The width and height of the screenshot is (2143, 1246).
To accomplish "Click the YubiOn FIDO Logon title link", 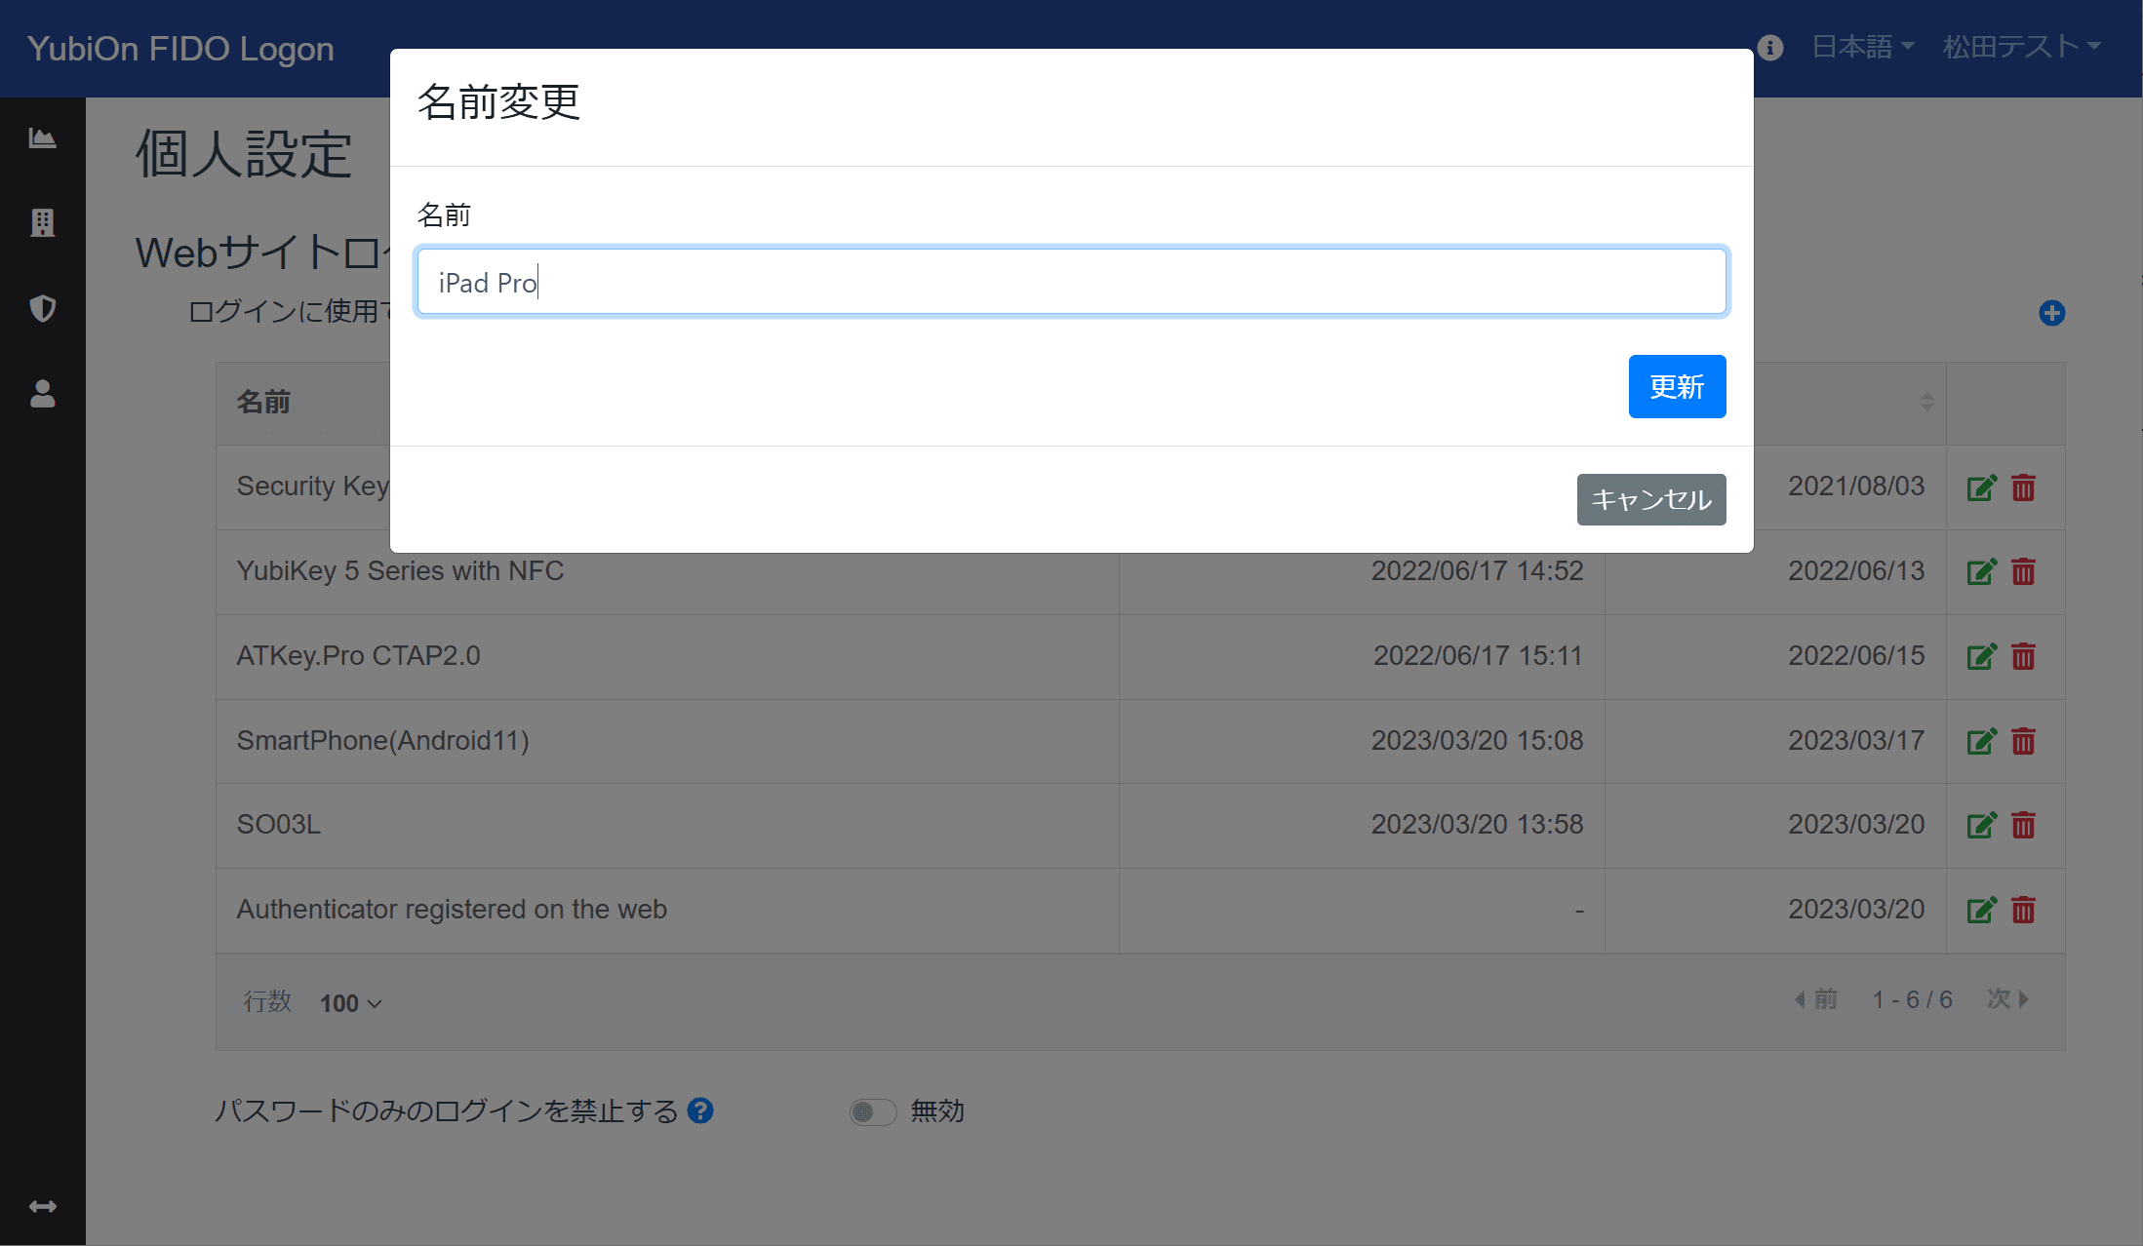I will (180, 49).
